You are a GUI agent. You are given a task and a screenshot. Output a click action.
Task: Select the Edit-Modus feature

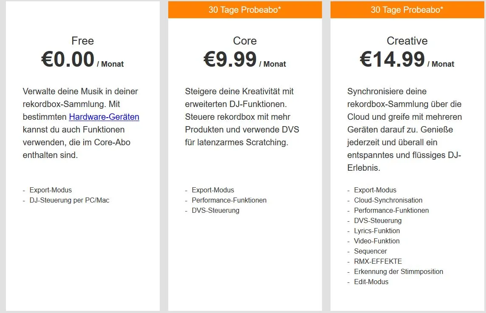pyautogui.click(x=371, y=282)
